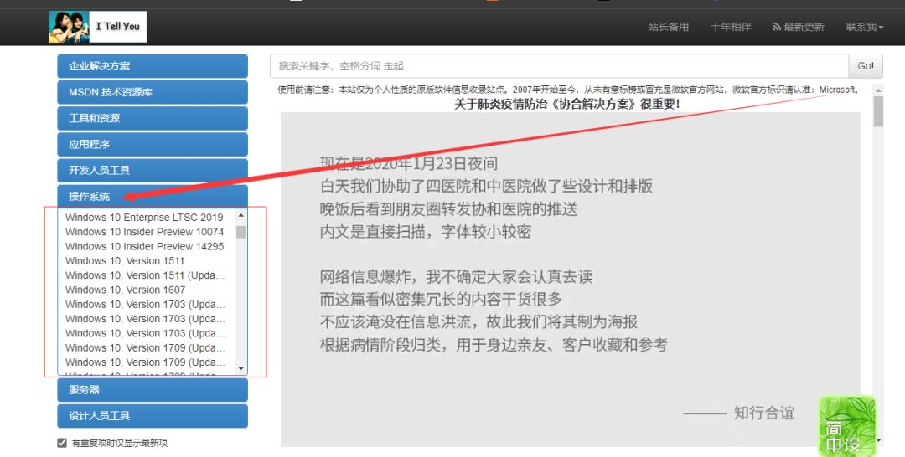Collapse the 操作系统 category

pyautogui.click(x=153, y=197)
